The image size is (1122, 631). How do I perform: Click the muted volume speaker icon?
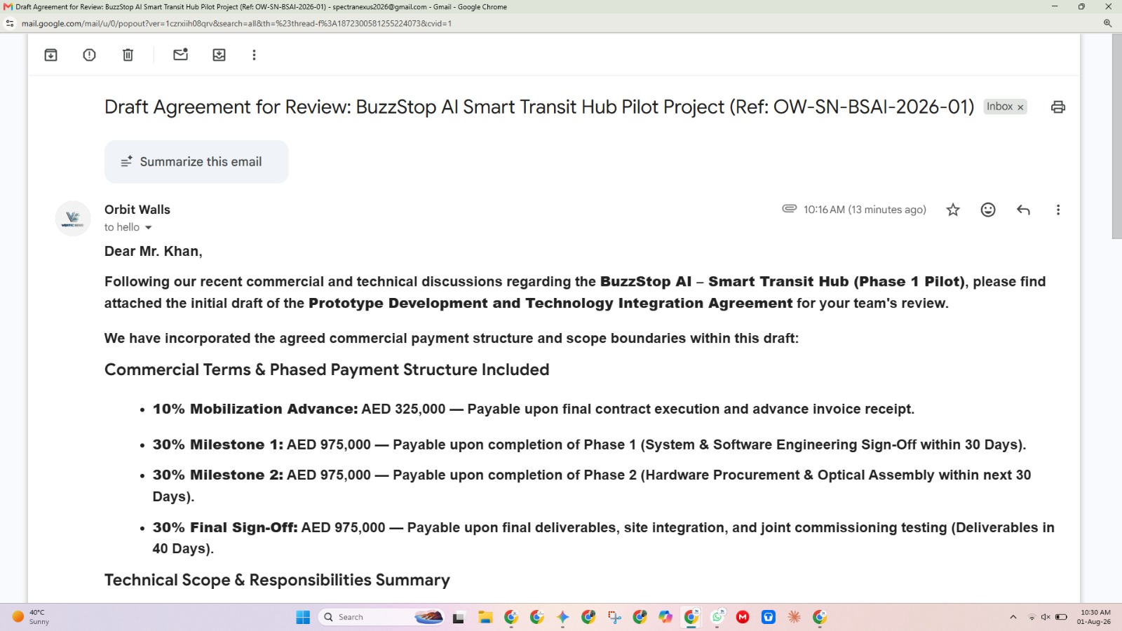(1046, 617)
